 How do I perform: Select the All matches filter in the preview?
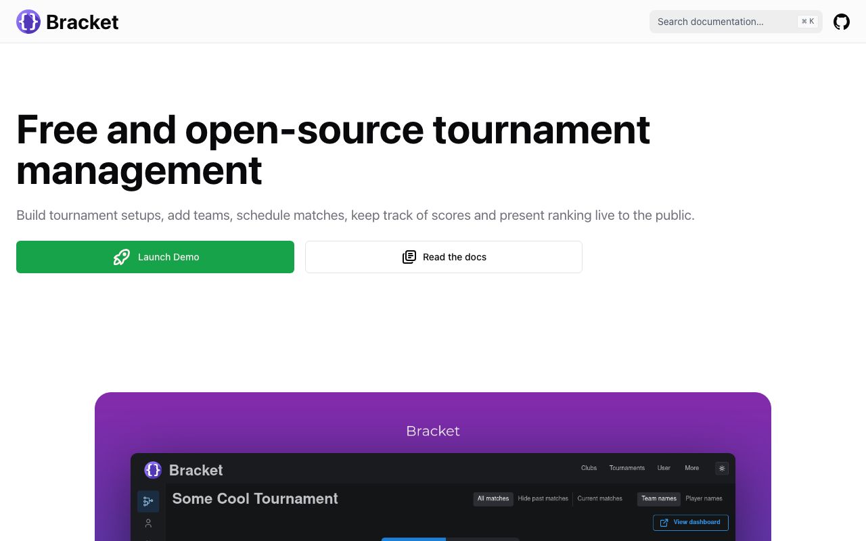pos(493,499)
